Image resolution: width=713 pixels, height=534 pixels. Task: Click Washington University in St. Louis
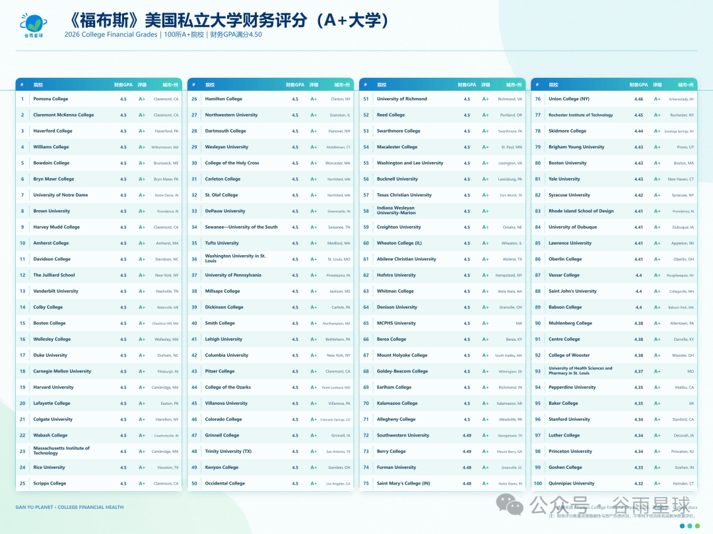235,258
